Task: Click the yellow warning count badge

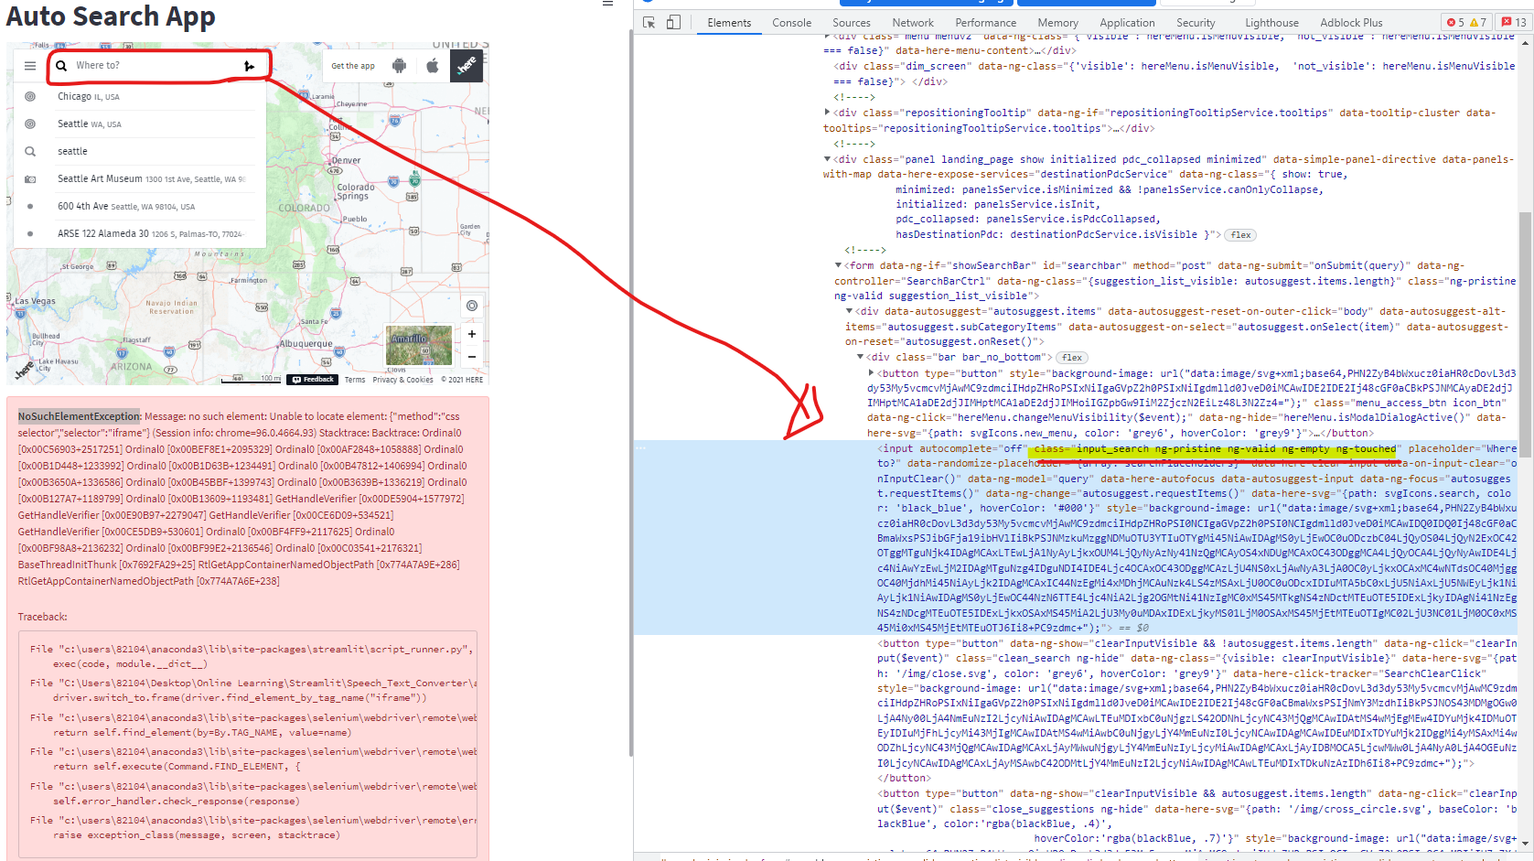Action: (x=1478, y=23)
